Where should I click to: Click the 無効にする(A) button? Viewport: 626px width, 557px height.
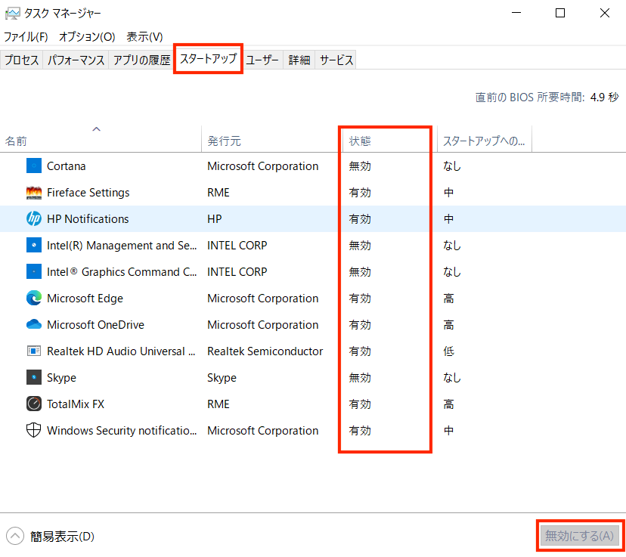[580, 536]
